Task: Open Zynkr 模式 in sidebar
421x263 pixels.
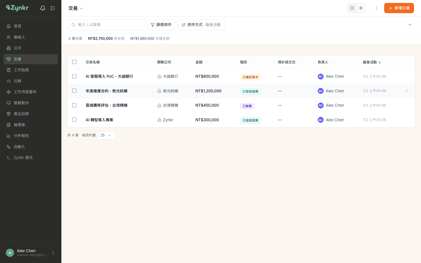Action: [31, 158]
